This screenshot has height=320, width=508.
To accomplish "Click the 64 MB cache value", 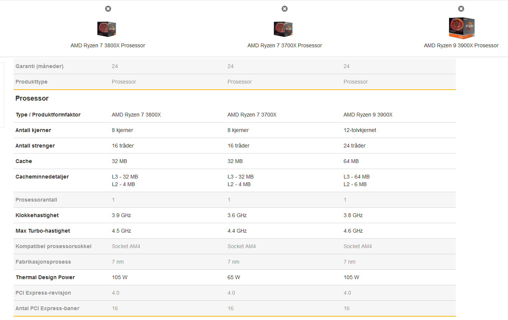I will pos(351,161).
